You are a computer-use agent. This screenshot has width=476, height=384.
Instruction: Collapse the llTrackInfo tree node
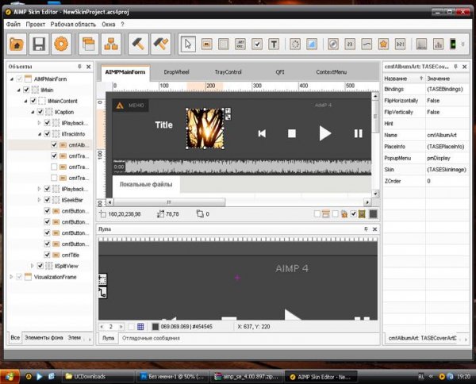[40, 134]
